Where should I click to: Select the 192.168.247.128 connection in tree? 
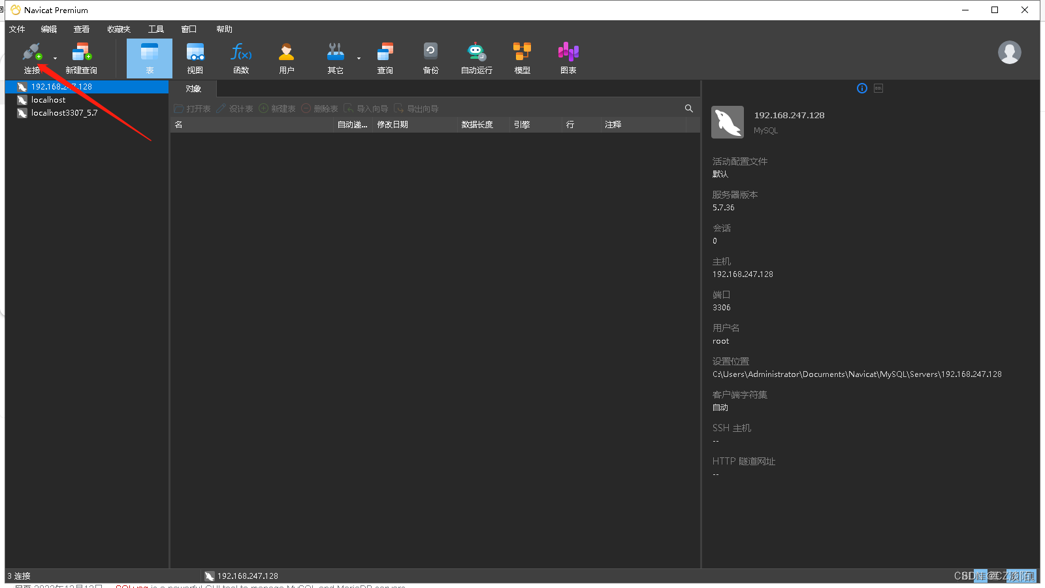coord(87,87)
